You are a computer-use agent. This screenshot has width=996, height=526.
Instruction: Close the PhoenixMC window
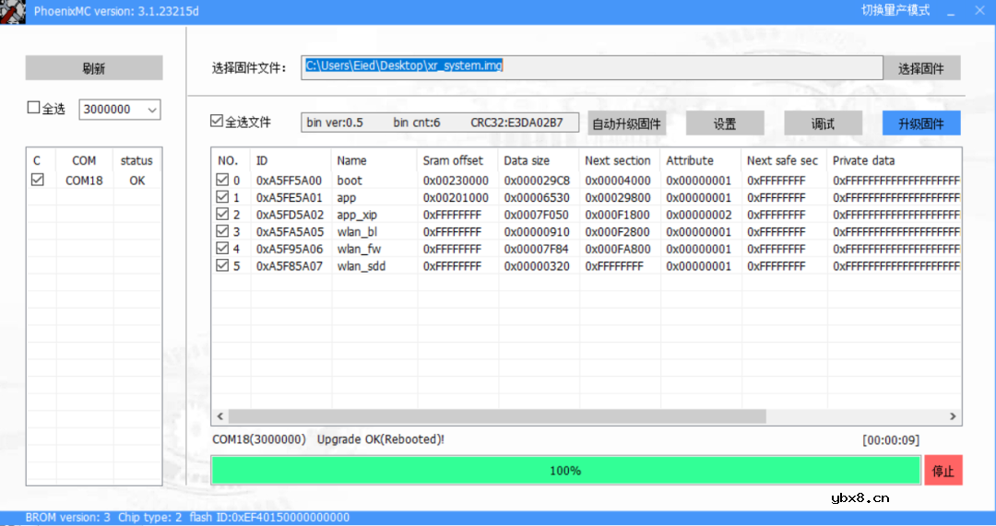coord(979,11)
